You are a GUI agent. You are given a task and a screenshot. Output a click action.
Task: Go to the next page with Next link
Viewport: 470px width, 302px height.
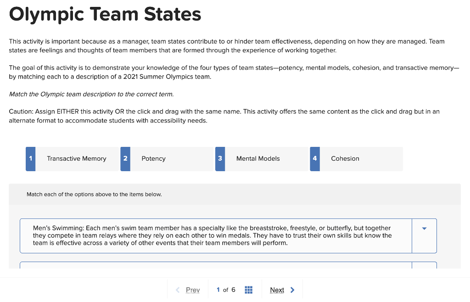pos(277,290)
